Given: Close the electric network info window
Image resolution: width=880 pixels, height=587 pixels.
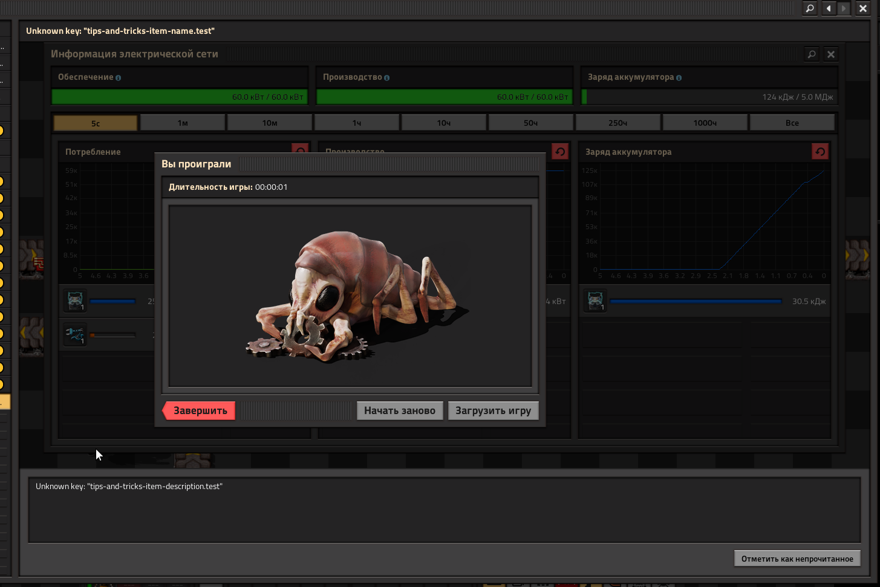Looking at the screenshot, I should tap(831, 54).
